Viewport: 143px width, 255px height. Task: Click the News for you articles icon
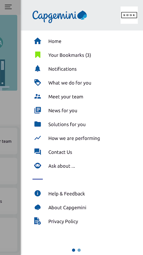tap(37, 110)
